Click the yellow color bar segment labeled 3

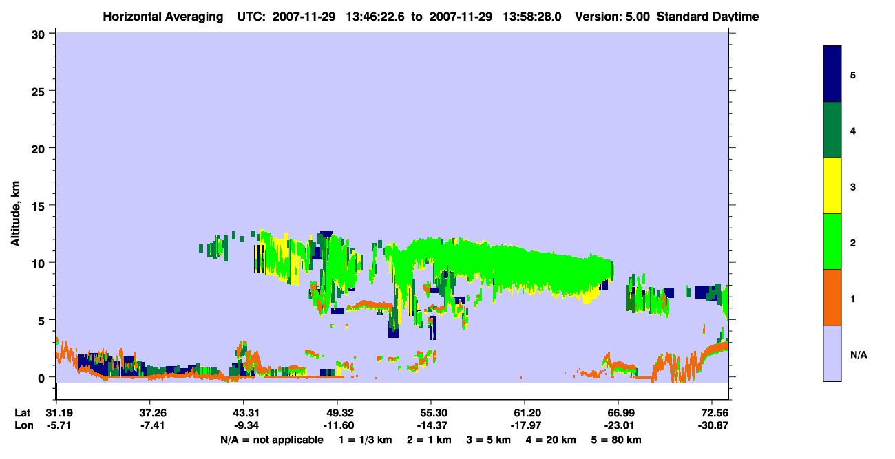click(x=832, y=186)
